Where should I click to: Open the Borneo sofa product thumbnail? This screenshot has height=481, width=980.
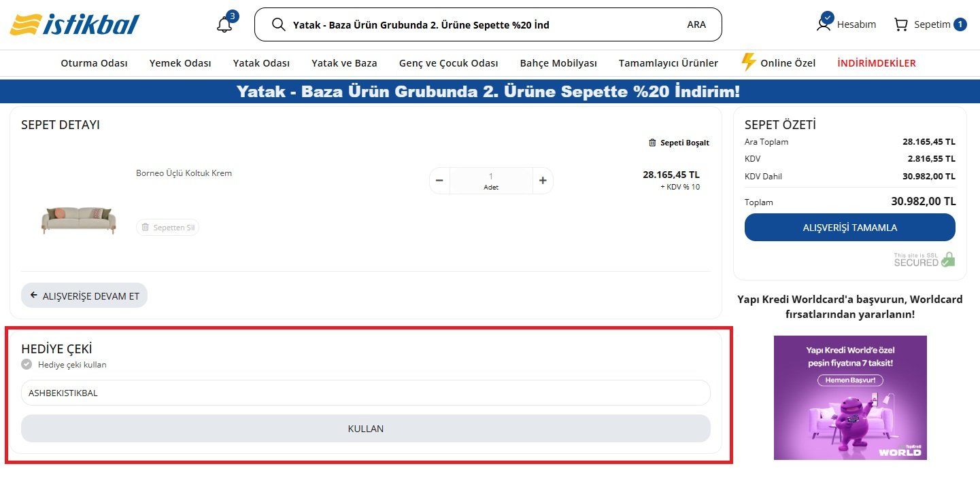[79, 220]
